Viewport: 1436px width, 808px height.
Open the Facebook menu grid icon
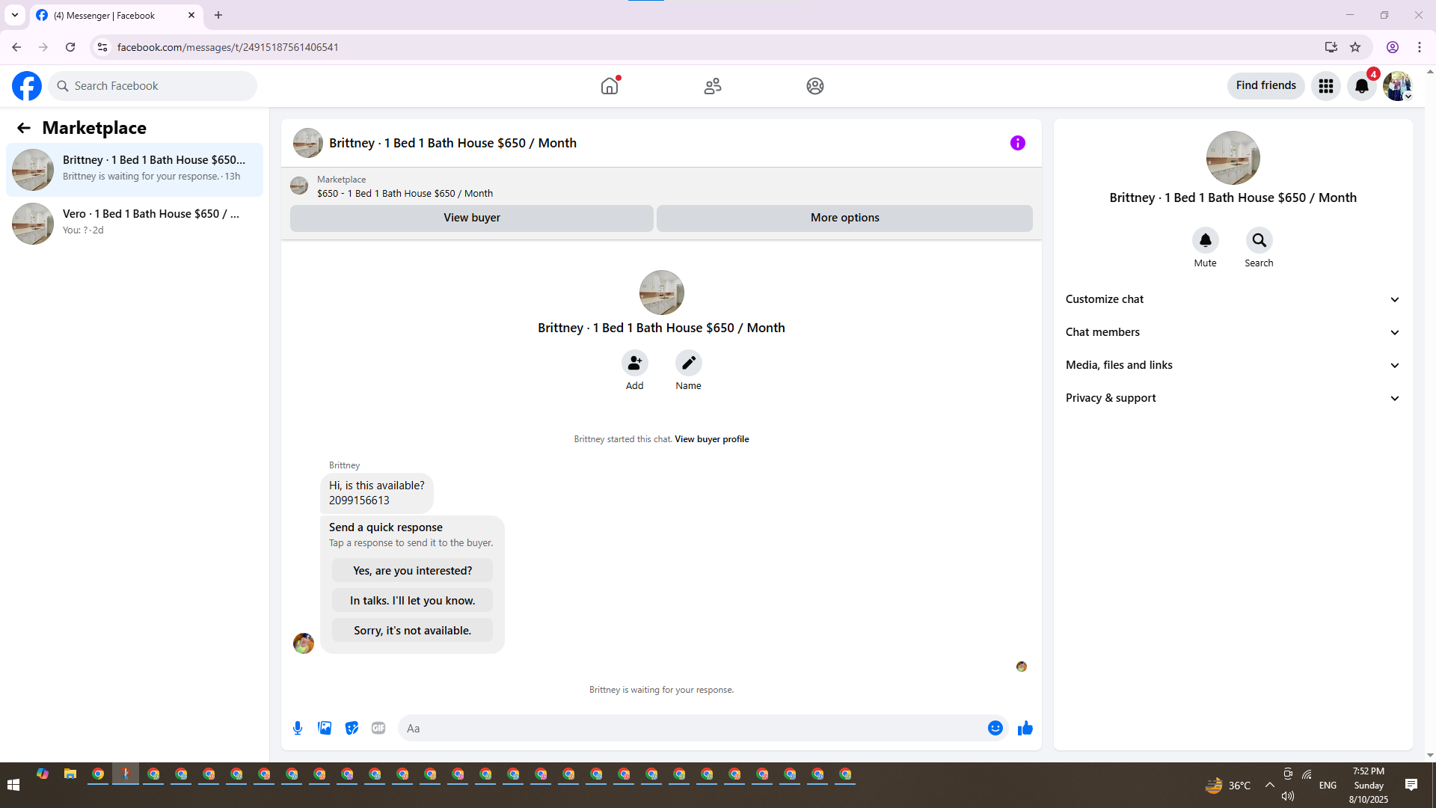tap(1325, 86)
